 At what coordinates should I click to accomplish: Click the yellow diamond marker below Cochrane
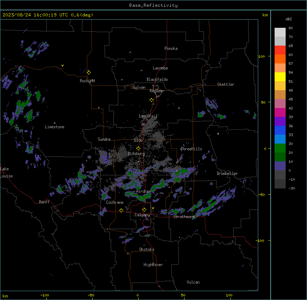(x=121, y=210)
